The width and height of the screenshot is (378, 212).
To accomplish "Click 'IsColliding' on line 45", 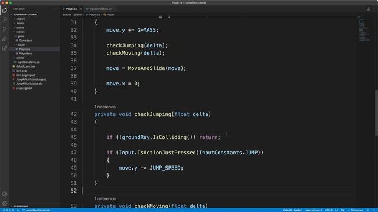I will [170, 137].
